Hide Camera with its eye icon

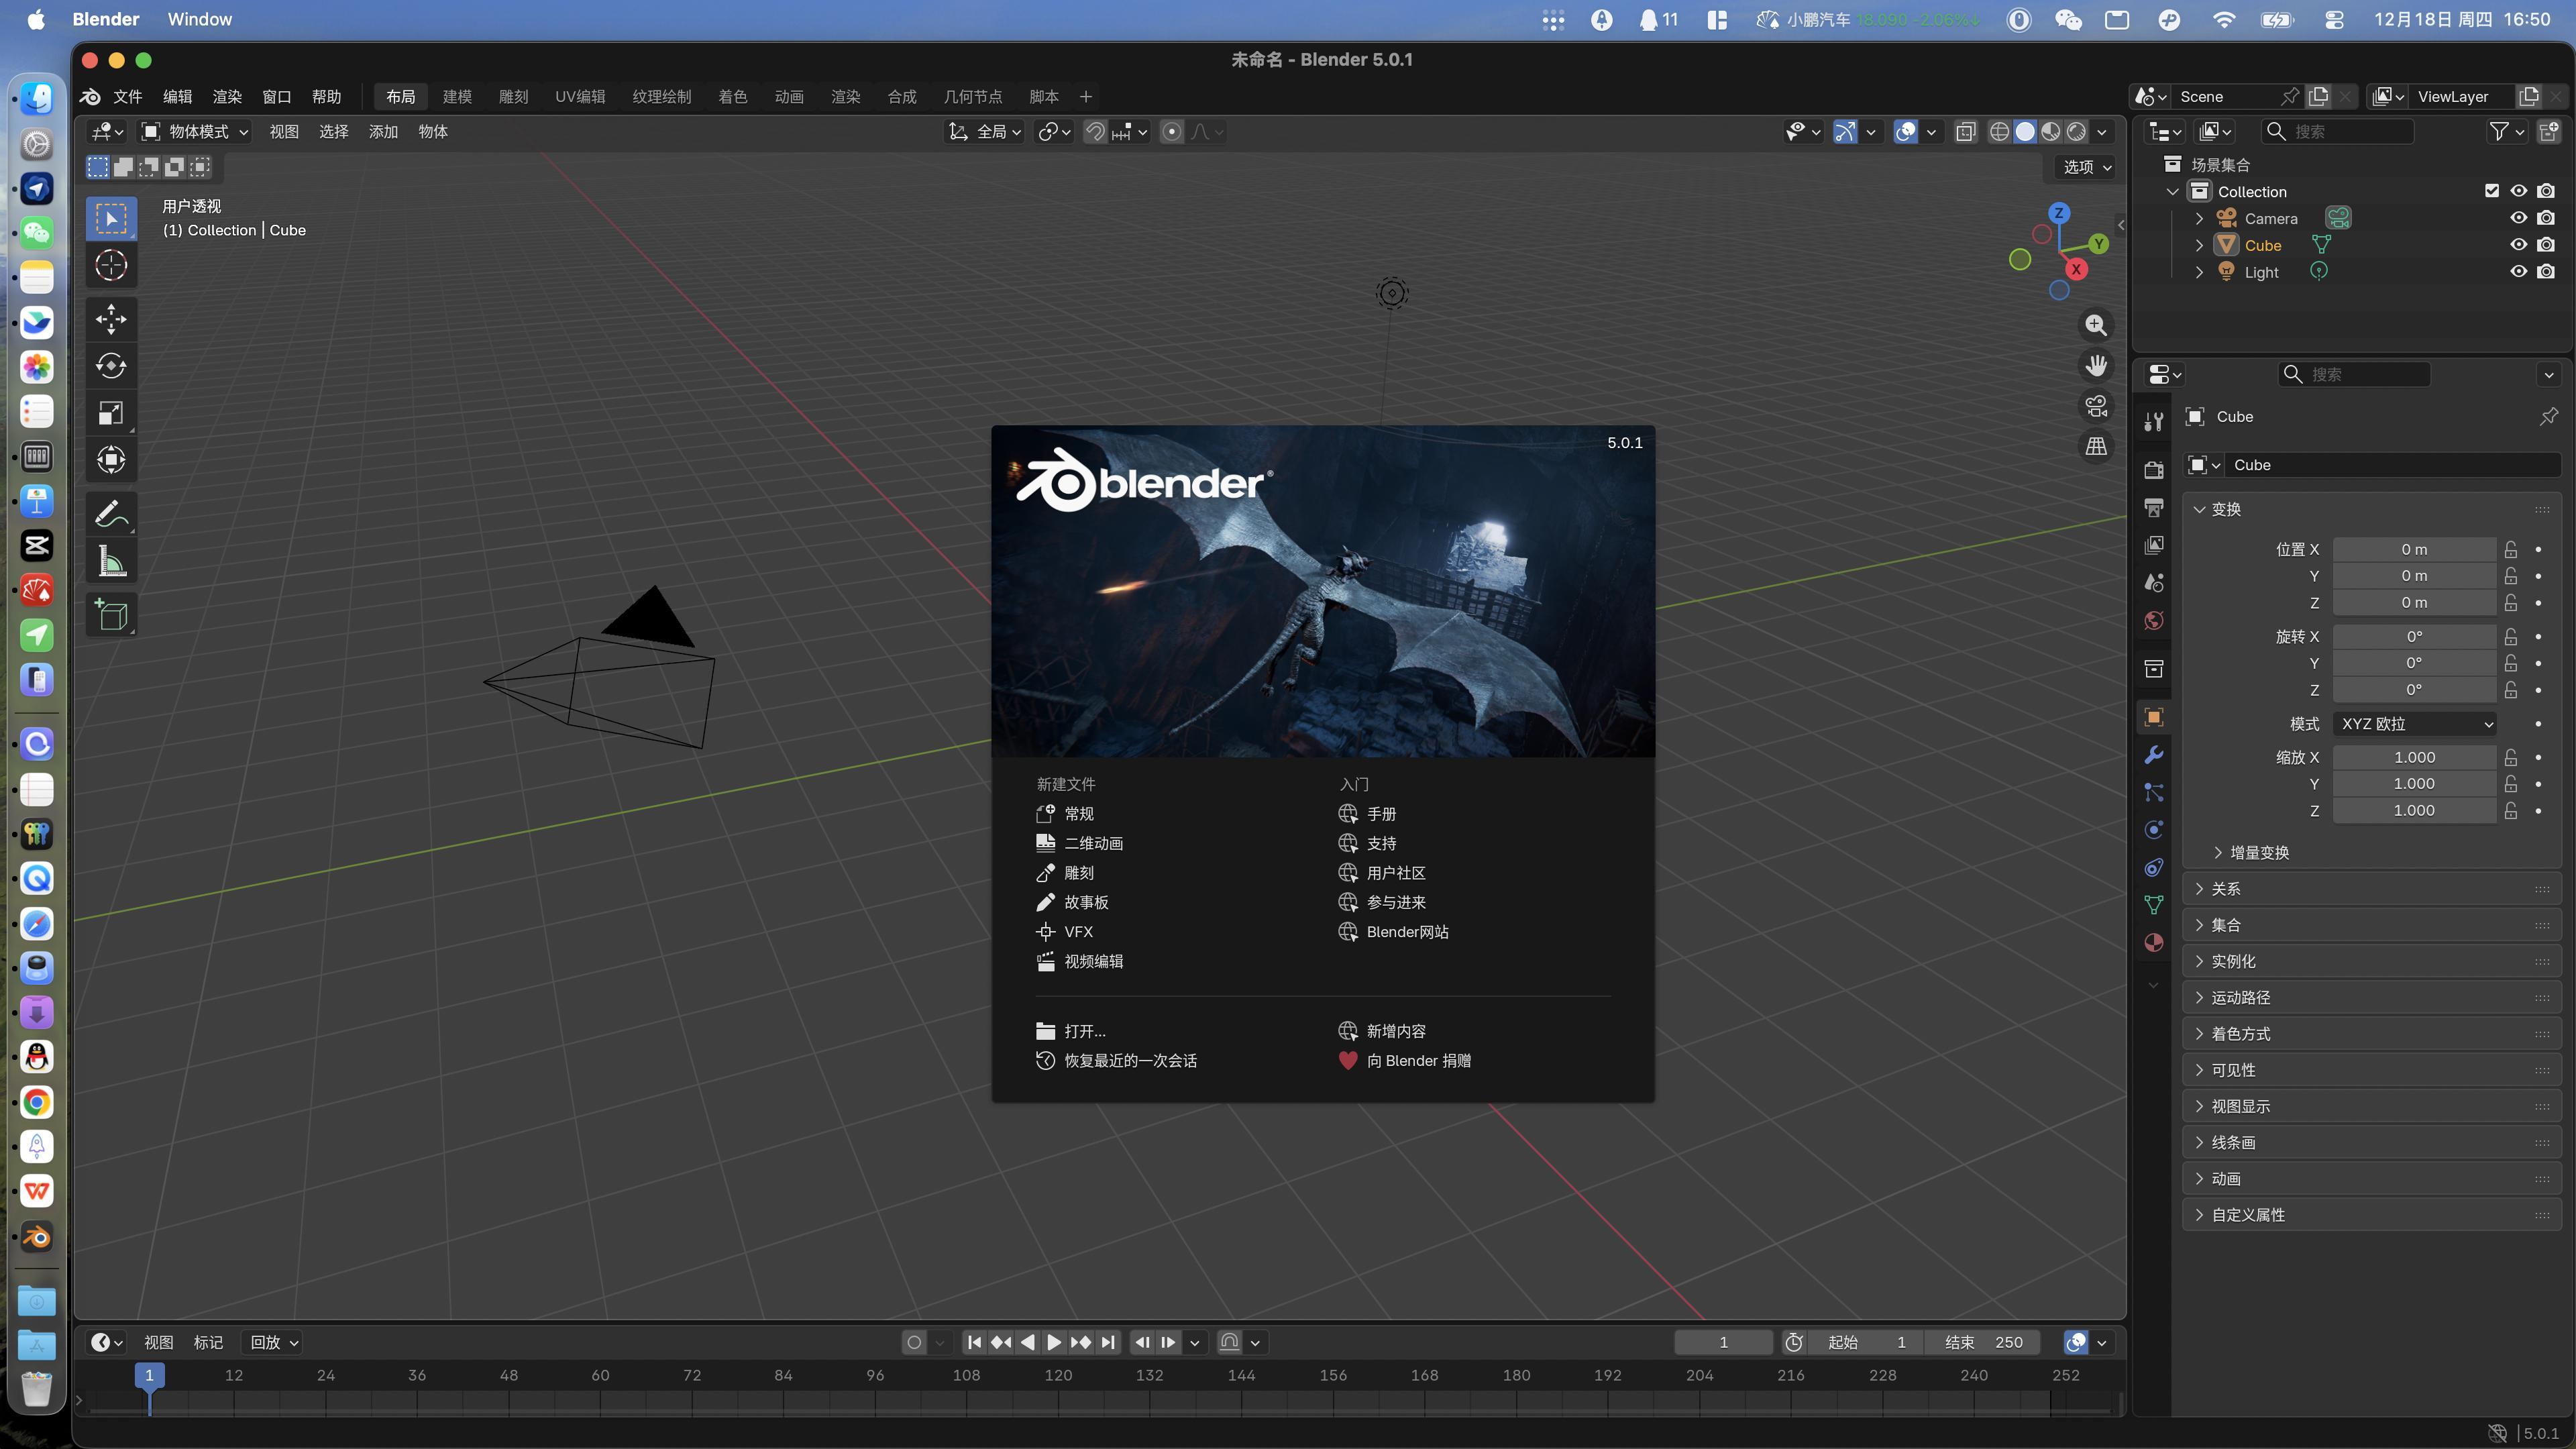click(2518, 218)
